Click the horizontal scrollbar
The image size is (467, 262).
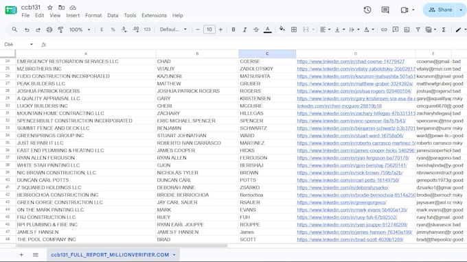tap(122, 246)
